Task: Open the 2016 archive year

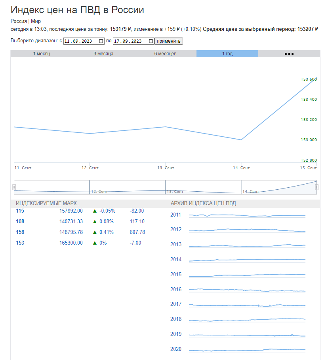Action: coord(176,290)
